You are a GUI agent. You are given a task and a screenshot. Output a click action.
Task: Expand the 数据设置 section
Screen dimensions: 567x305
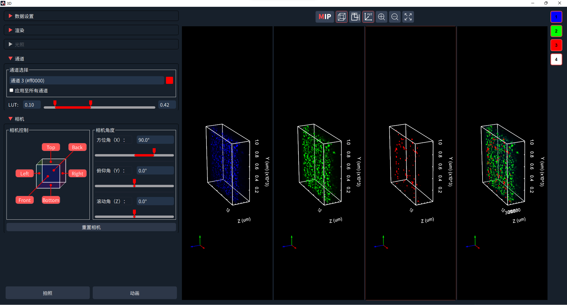(x=91, y=16)
